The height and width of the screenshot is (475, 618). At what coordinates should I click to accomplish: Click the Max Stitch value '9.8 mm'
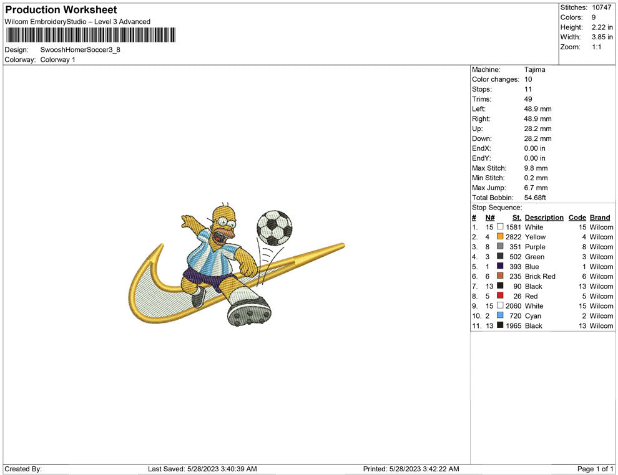coord(536,168)
